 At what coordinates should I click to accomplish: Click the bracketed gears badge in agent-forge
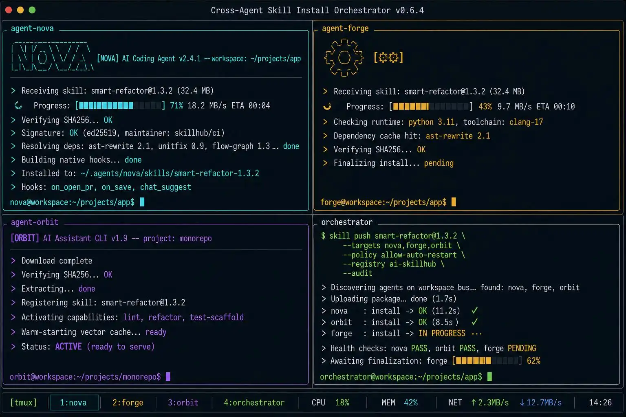click(388, 57)
